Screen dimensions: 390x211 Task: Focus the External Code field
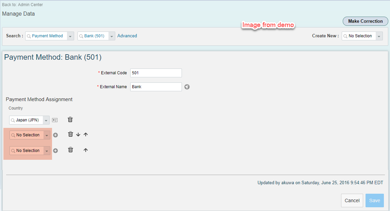pyautogui.click(x=156, y=73)
